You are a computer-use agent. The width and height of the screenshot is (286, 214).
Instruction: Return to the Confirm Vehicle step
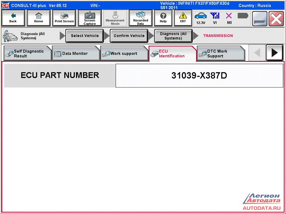pyautogui.click(x=129, y=36)
